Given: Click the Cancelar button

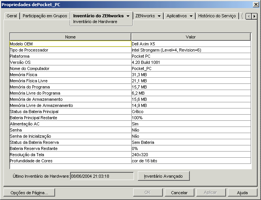Looking at the screenshot, I should click(x=179, y=193).
